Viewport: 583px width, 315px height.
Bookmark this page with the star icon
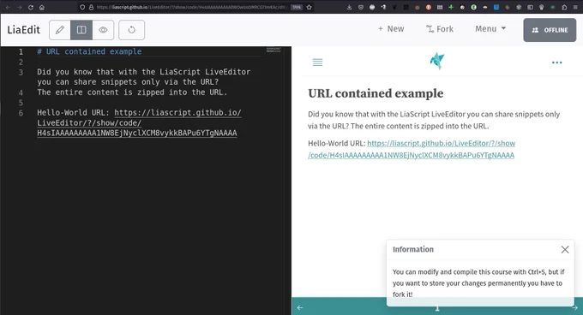(309, 7)
